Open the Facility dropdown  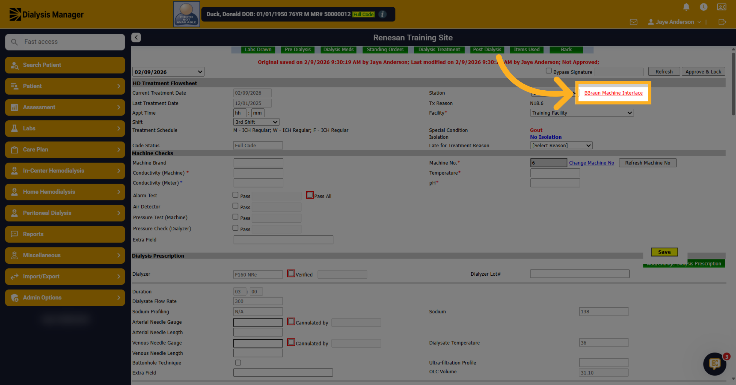pyautogui.click(x=582, y=113)
